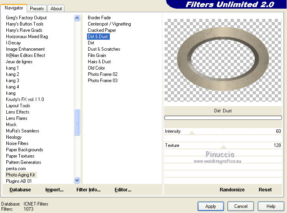Select kang 3 category

coord(13,81)
